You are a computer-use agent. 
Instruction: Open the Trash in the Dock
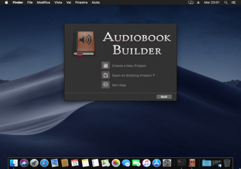point(227,163)
